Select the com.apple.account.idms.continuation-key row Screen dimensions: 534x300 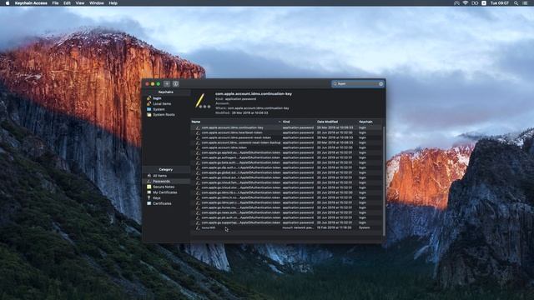[x=286, y=127]
